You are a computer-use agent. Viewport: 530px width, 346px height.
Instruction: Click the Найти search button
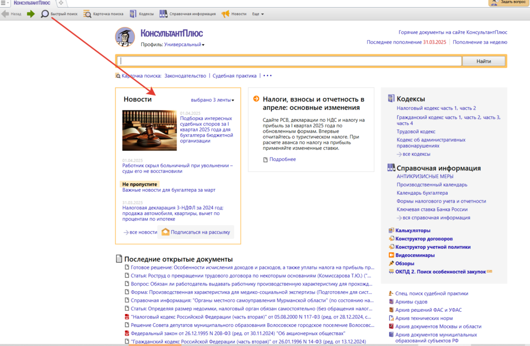tap(484, 61)
